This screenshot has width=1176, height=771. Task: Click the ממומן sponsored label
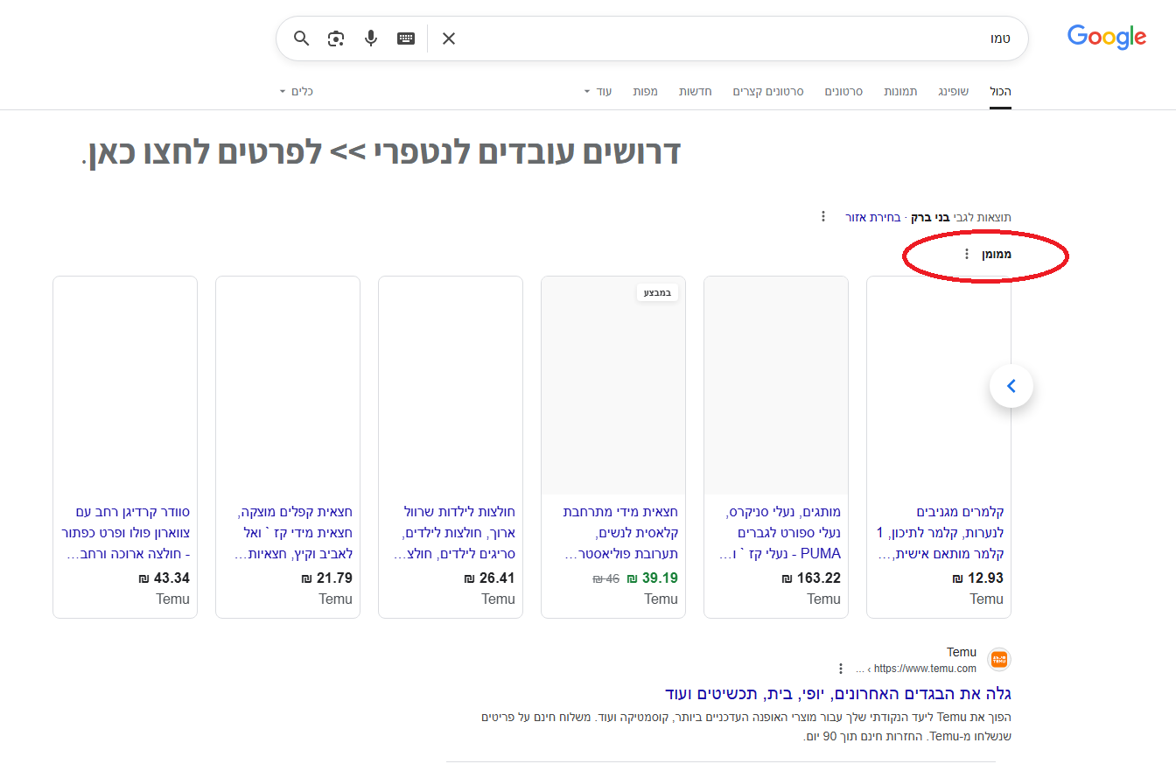click(996, 254)
